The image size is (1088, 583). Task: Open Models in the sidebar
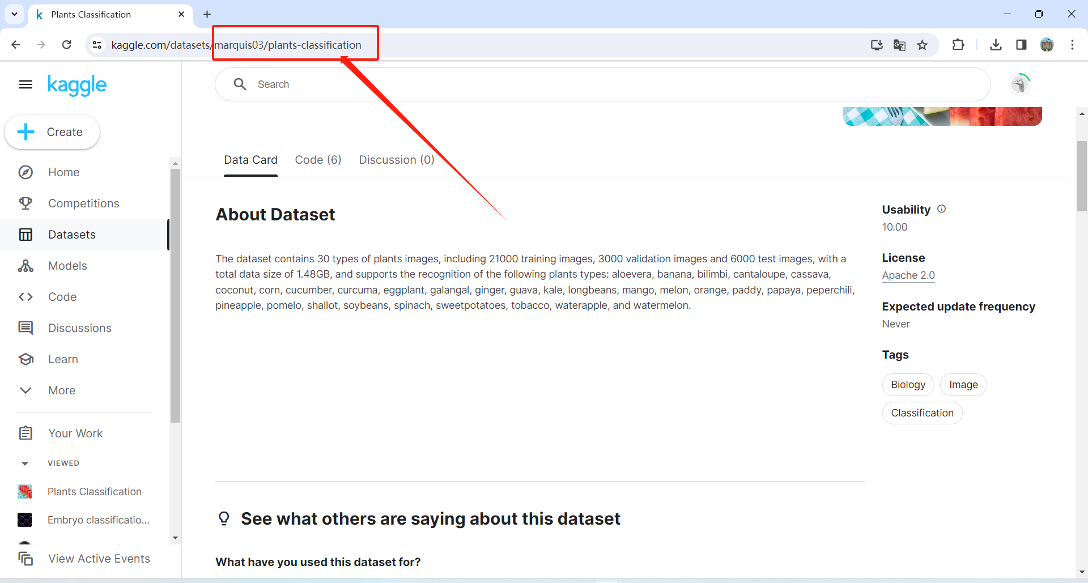[x=67, y=266]
